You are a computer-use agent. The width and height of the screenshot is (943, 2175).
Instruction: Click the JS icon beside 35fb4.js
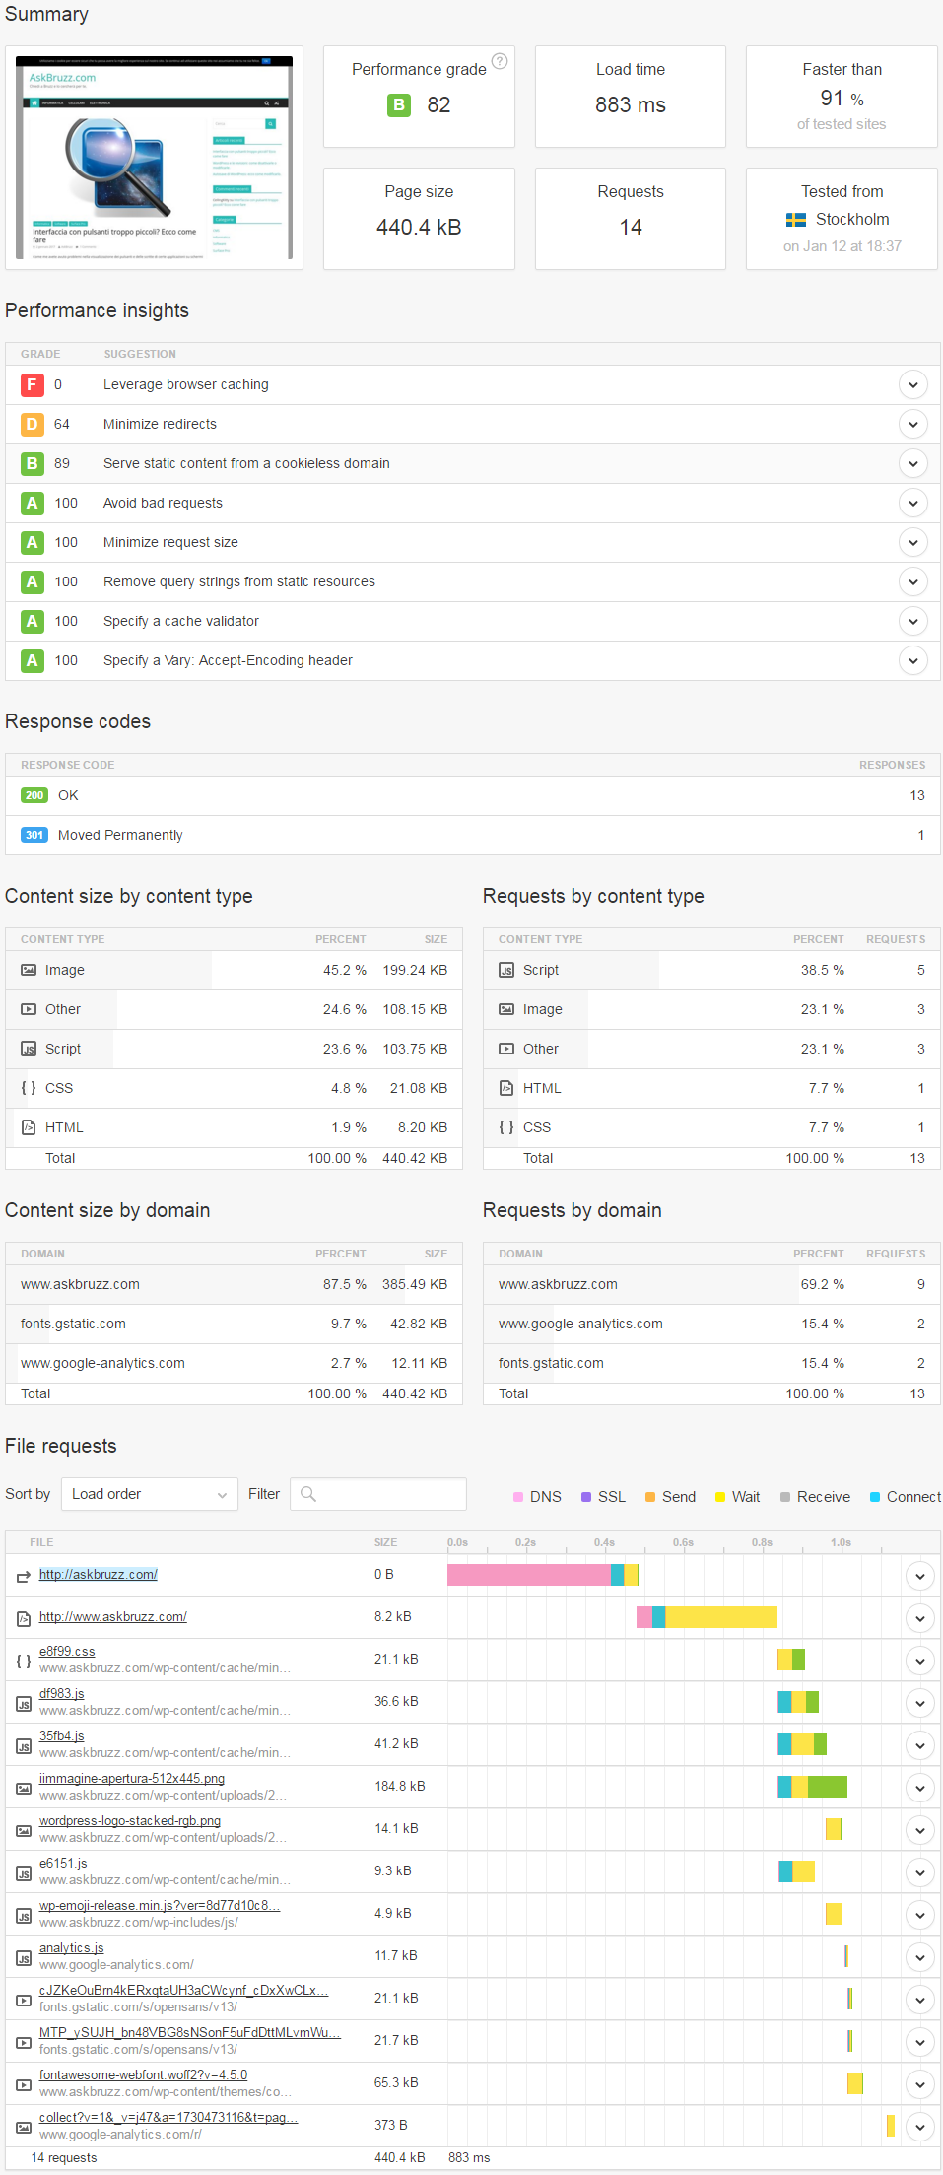[24, 1745]
